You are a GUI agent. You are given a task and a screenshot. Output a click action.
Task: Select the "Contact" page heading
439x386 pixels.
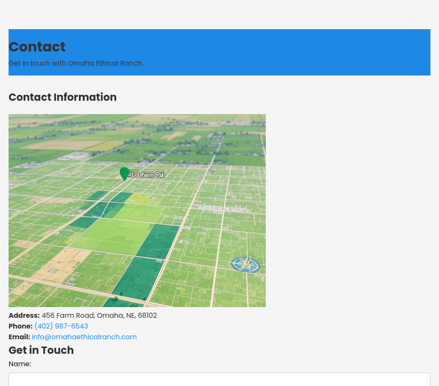[37, 47]
